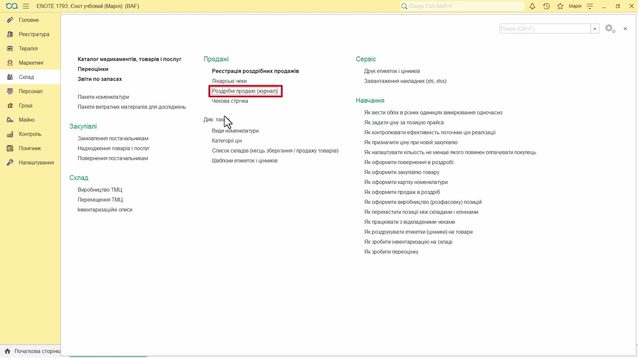Open Реєстрація роздрібних продажів
Viewport: 638px width, 358px height.
pos(255,71)
